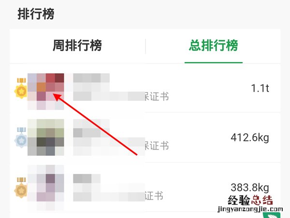Screen dimensions: 290x218
Task: Open the third-place user's purple avatar
Action: (x=46, y=187)
